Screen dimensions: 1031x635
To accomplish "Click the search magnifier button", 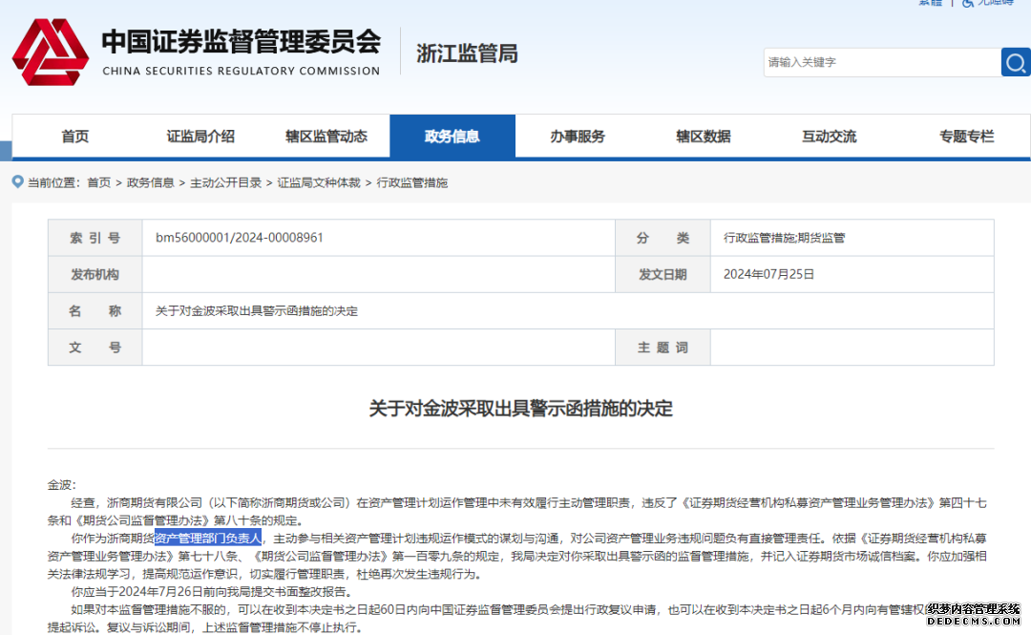I will [1015, 62].
